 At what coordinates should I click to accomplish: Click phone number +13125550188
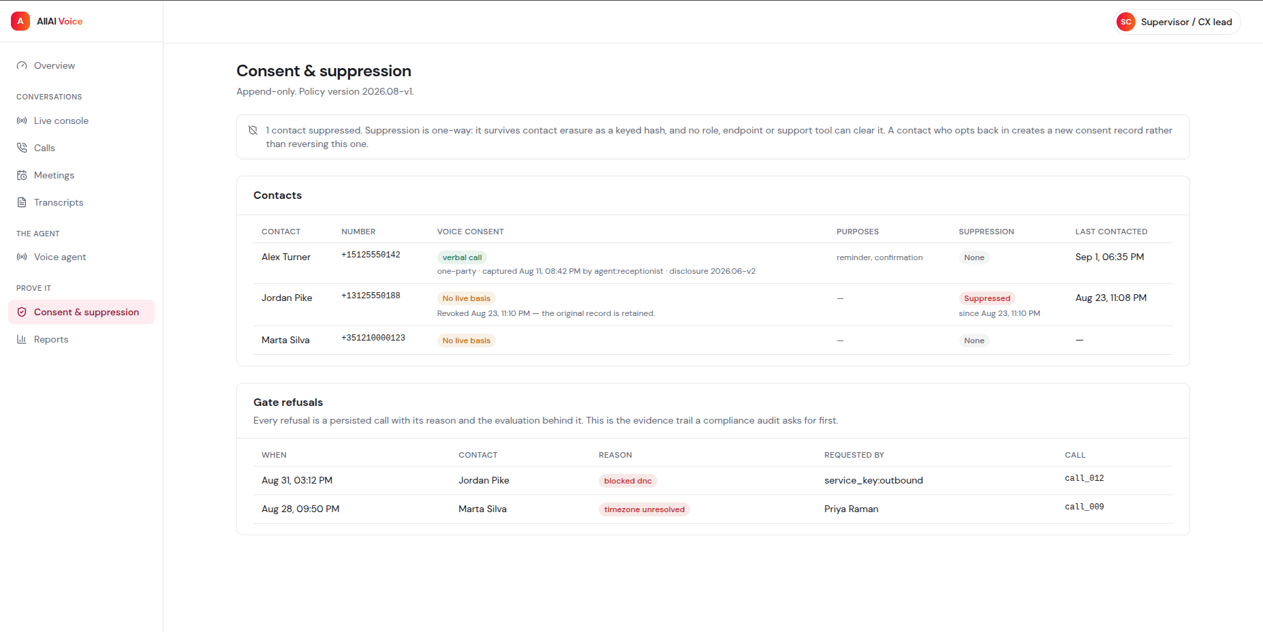[371, 296]
